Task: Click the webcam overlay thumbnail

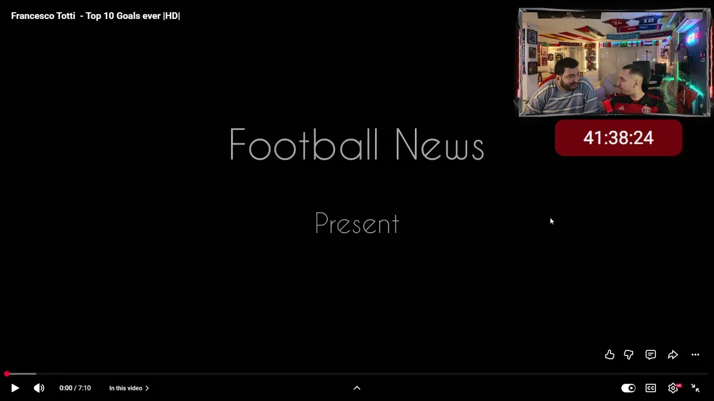Action: coord(615,62)
